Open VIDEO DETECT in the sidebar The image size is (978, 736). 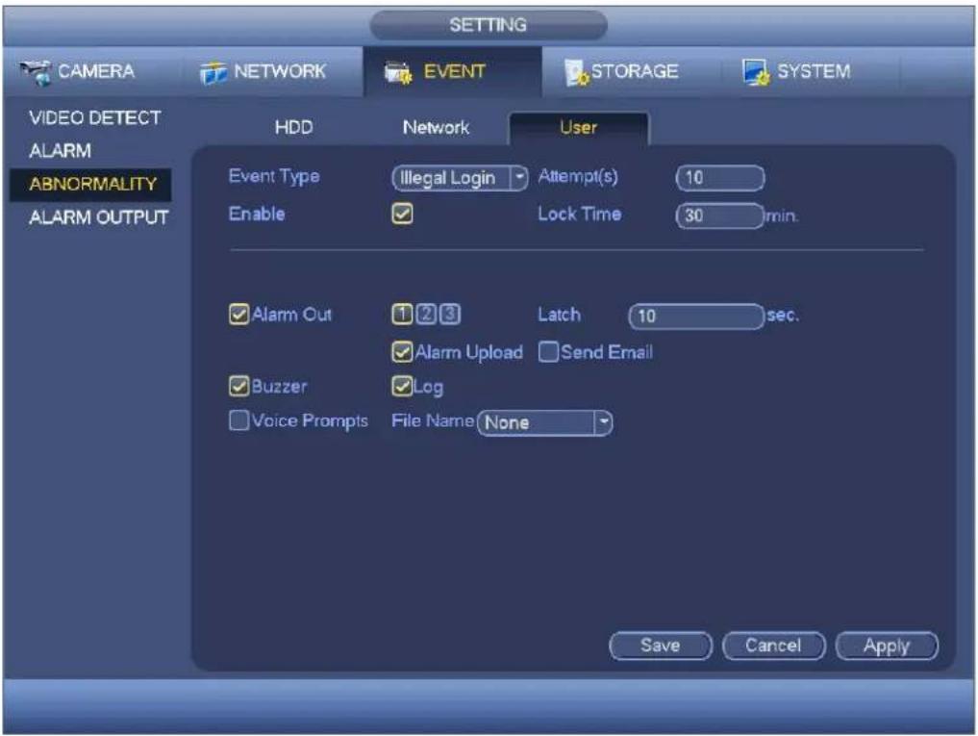[95, 117]
